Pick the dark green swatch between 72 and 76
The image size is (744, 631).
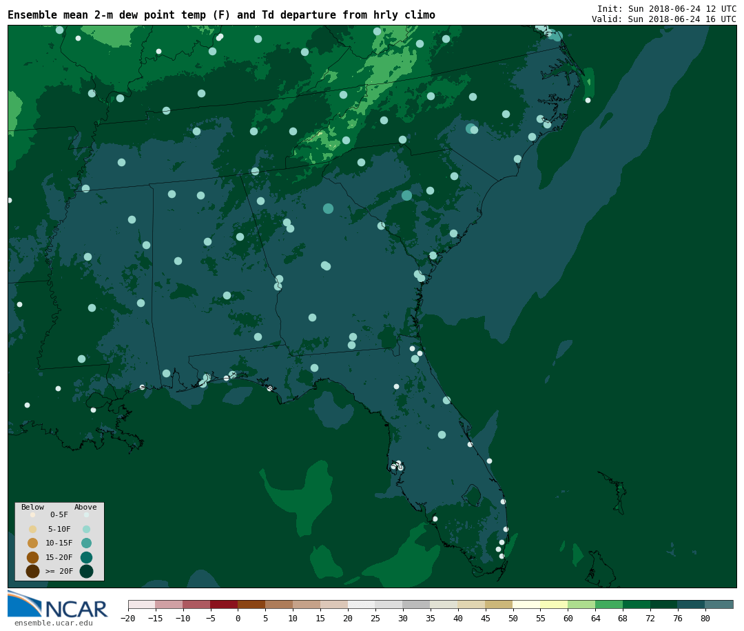click(x=664, y=604)
